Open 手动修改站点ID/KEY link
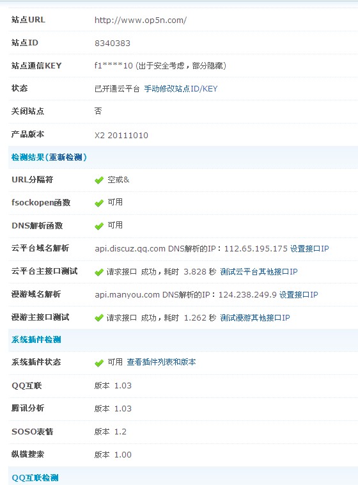The height and width of the screenshot is (485, 358). 181,89
